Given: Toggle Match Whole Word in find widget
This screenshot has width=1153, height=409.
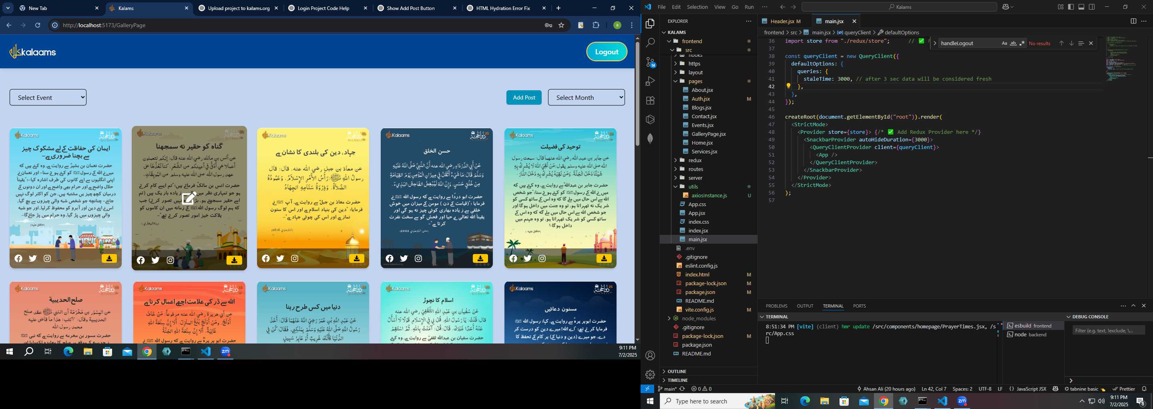Looking at the screenshot, I should point(1013,43).
